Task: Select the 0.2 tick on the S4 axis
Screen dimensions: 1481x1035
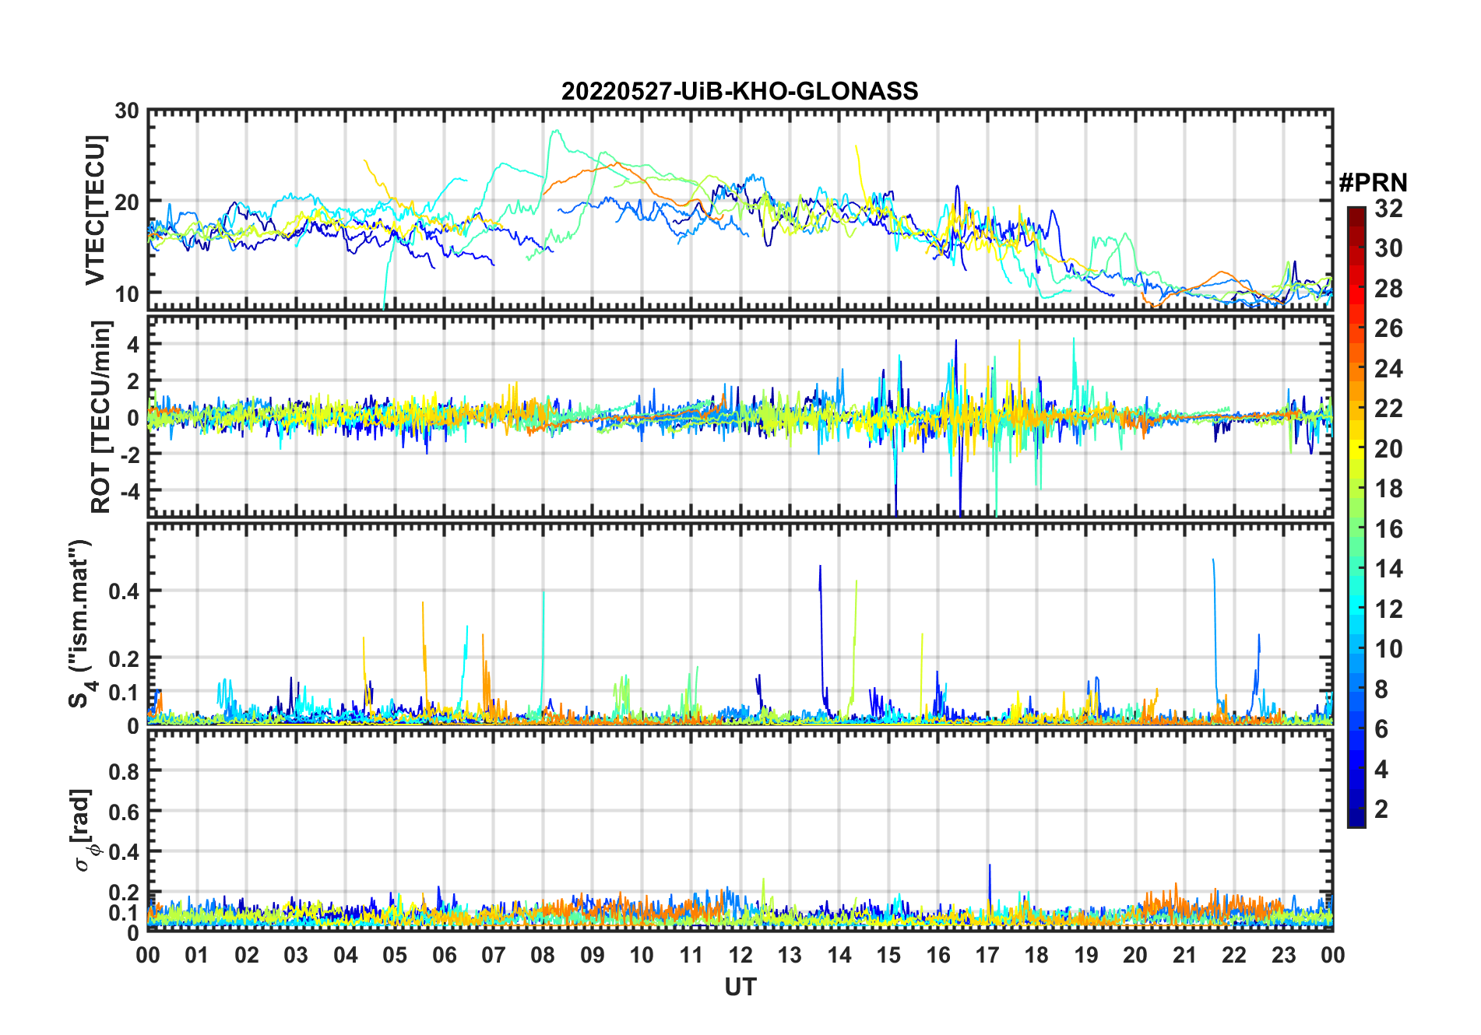Action: 124,658
